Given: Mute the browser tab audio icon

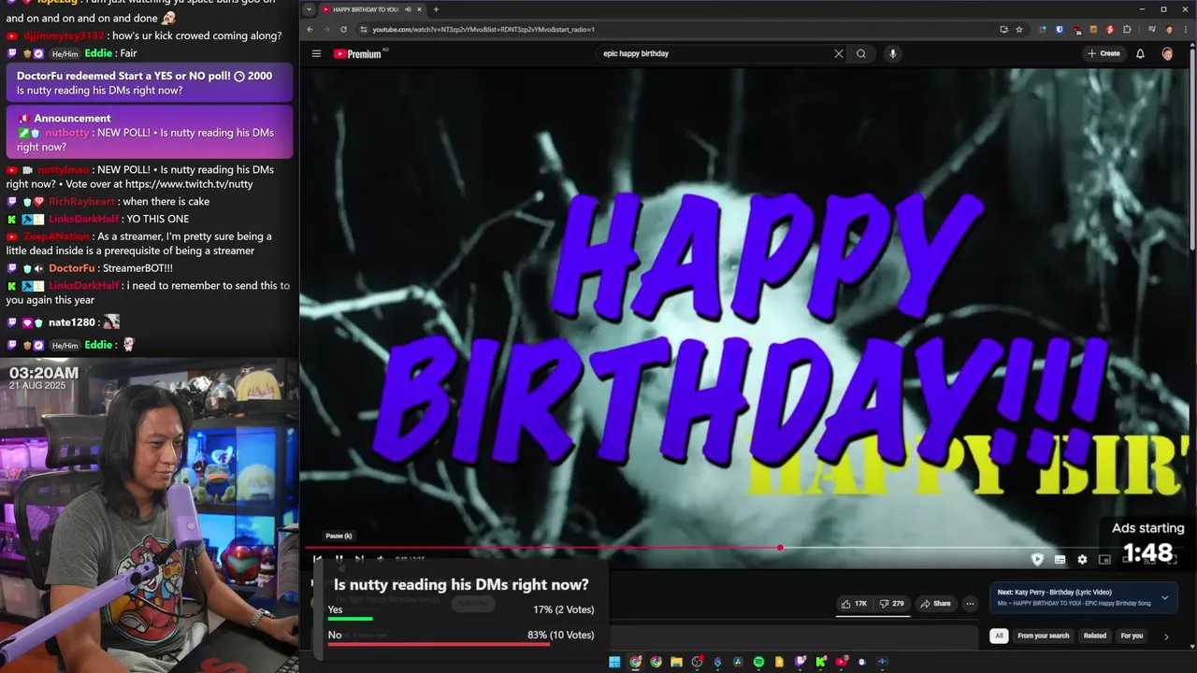Looking at the screenshot, I should tap(408, 9).
